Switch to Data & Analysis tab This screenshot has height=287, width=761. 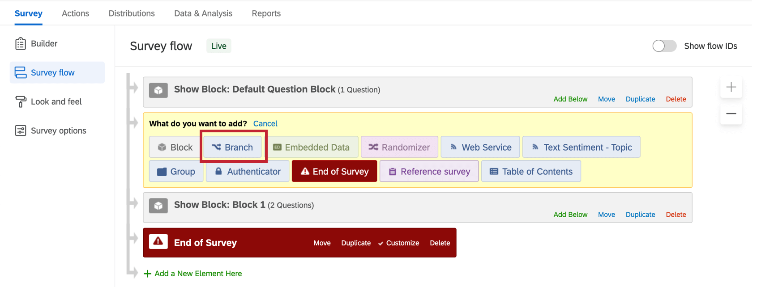(x=203, y=13)
